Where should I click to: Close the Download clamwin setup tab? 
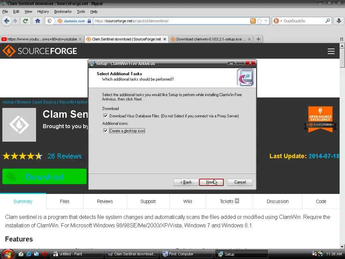tap(249, 39)
